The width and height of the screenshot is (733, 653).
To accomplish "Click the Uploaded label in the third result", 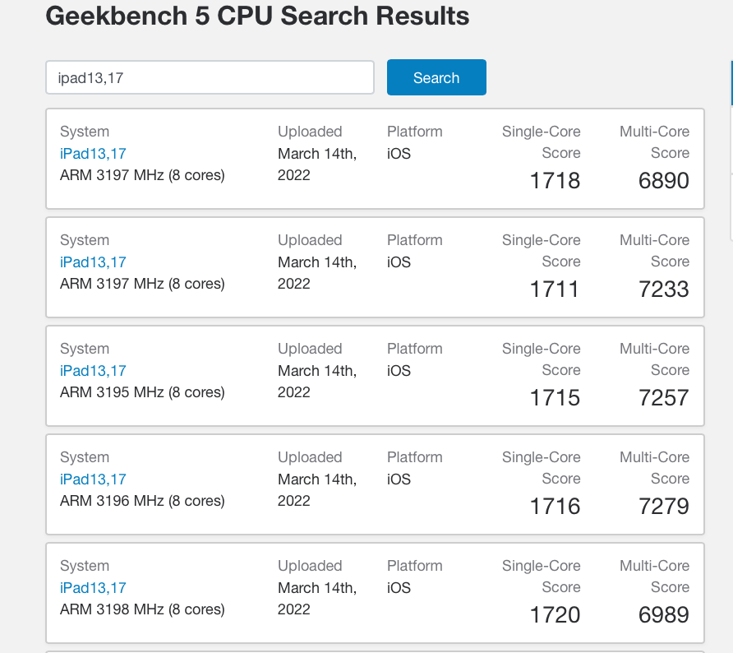I will tap(310, 348).
